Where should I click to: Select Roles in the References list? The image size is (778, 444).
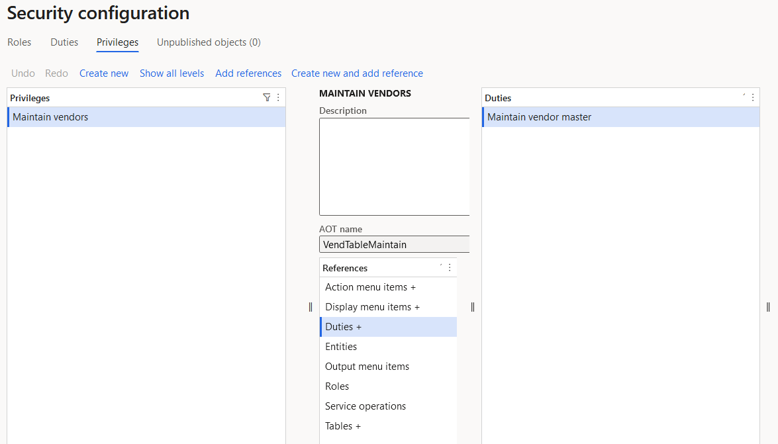[389, 386]
